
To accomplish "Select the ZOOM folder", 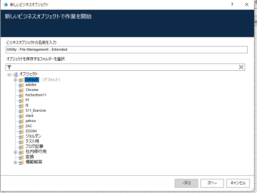I will click(31, 131).
